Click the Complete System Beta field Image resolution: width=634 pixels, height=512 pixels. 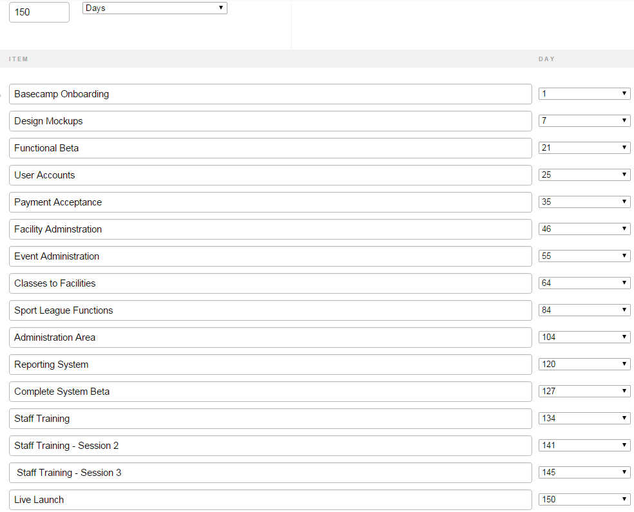pyautogui.click(x=271, y=392)
